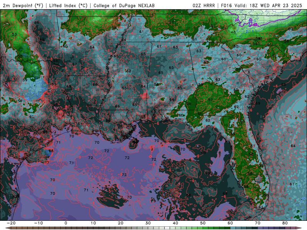307x230 pixels.
Task: Click the 40 label on the color scale
Action: 175,223
